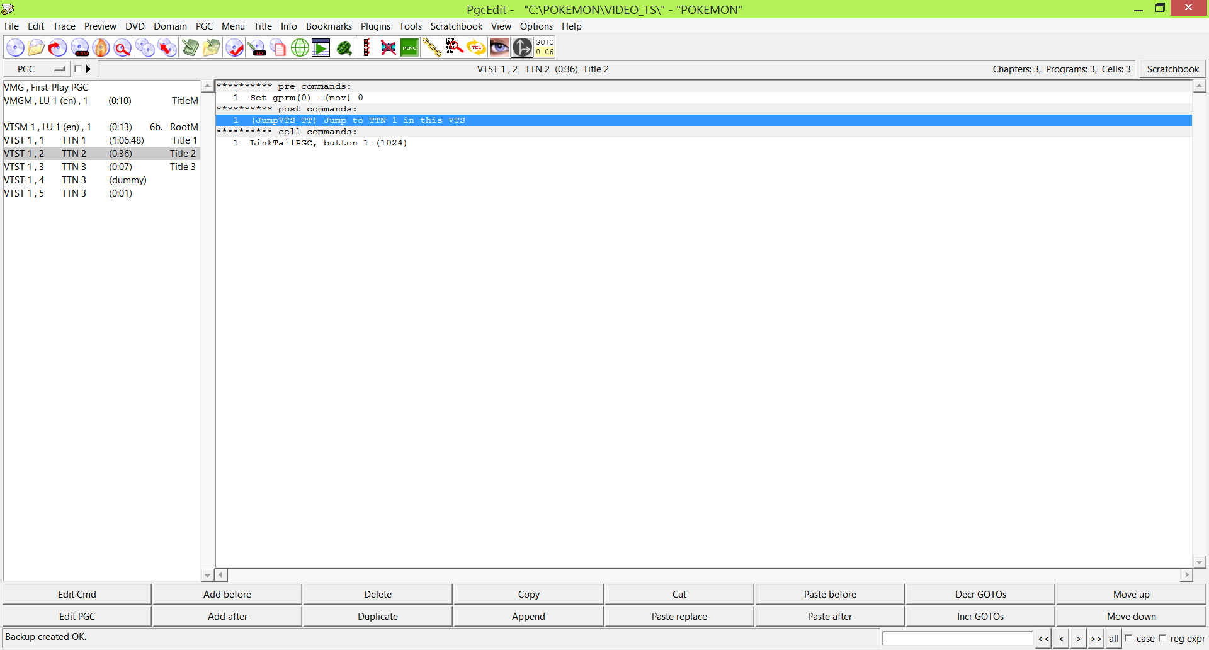Enable the case sensitive checkbox
The width and height of the screenshot is (1209, 650).
1128,638
